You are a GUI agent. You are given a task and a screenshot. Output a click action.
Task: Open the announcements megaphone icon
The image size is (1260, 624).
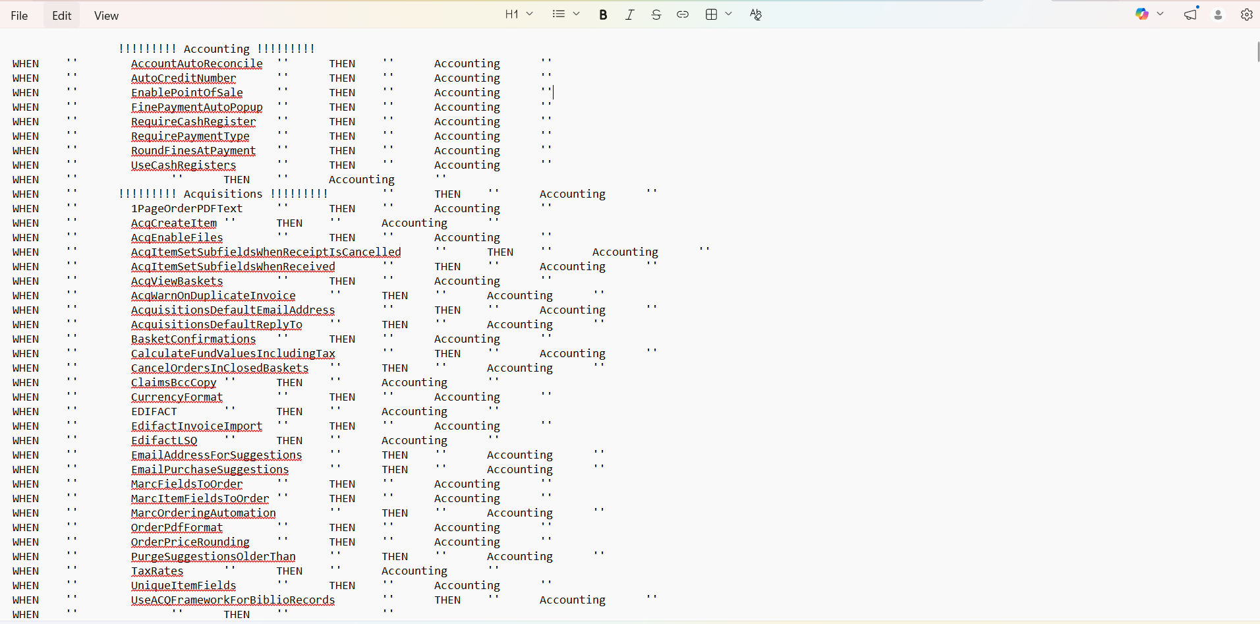[x=1190, y=14]
